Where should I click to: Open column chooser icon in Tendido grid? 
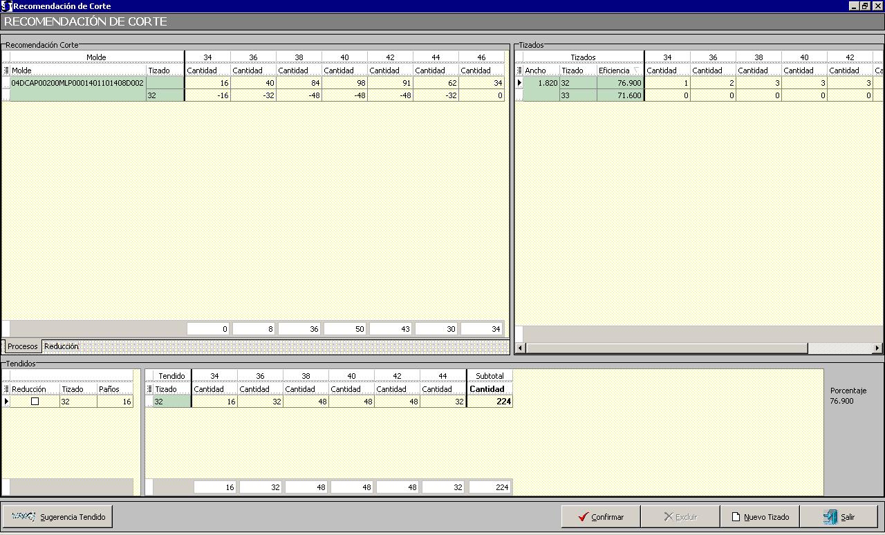149,389
